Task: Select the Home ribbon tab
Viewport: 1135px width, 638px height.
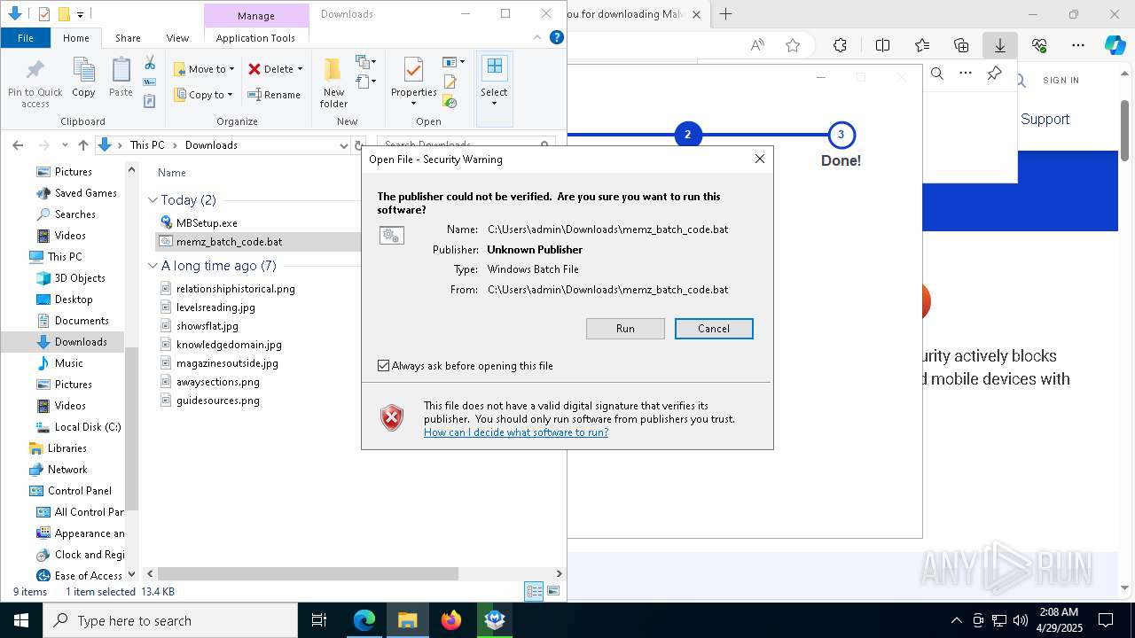Action: click(75, 38)
